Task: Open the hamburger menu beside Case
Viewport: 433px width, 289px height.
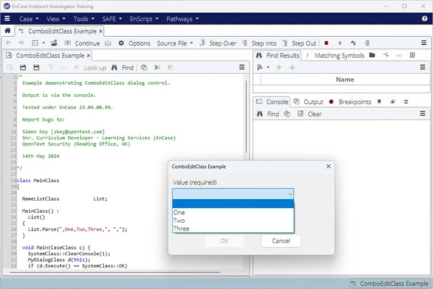Action: tap(7, 18)
